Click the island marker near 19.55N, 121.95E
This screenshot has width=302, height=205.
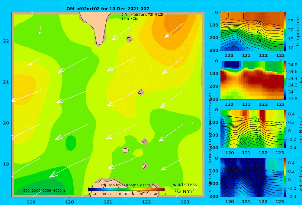144,142
